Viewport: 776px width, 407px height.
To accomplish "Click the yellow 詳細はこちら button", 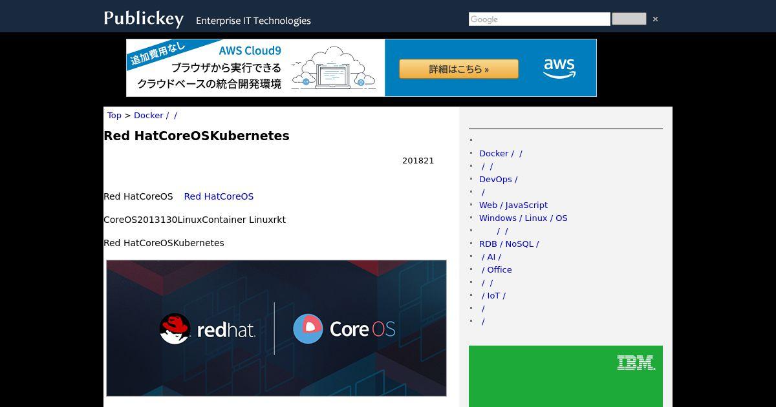I will (458, 69).
